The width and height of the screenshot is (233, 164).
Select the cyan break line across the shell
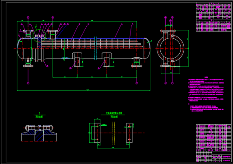95,48
